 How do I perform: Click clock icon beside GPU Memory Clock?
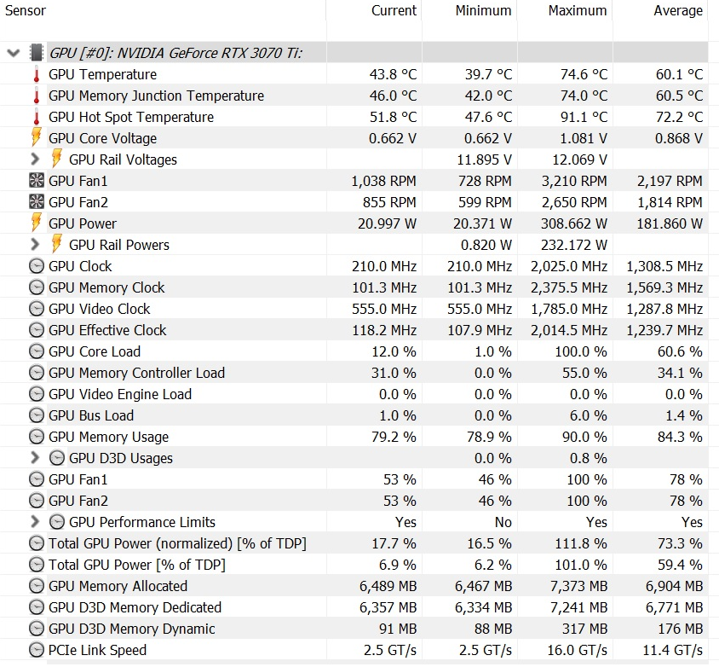click(37, 287)
